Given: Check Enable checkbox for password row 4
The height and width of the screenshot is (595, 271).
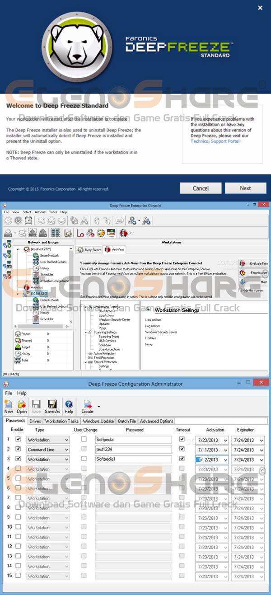Looking at the screenshot, I should pyautogui.click(x=18, y=468).
